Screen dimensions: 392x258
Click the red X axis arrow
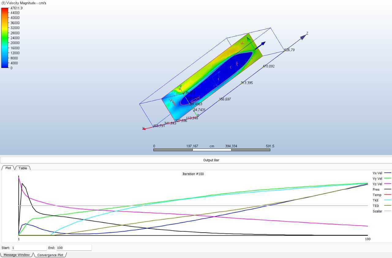[144, 129]
